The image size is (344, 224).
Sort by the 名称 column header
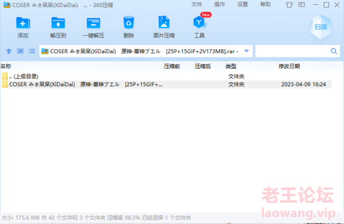pos(6,66)
